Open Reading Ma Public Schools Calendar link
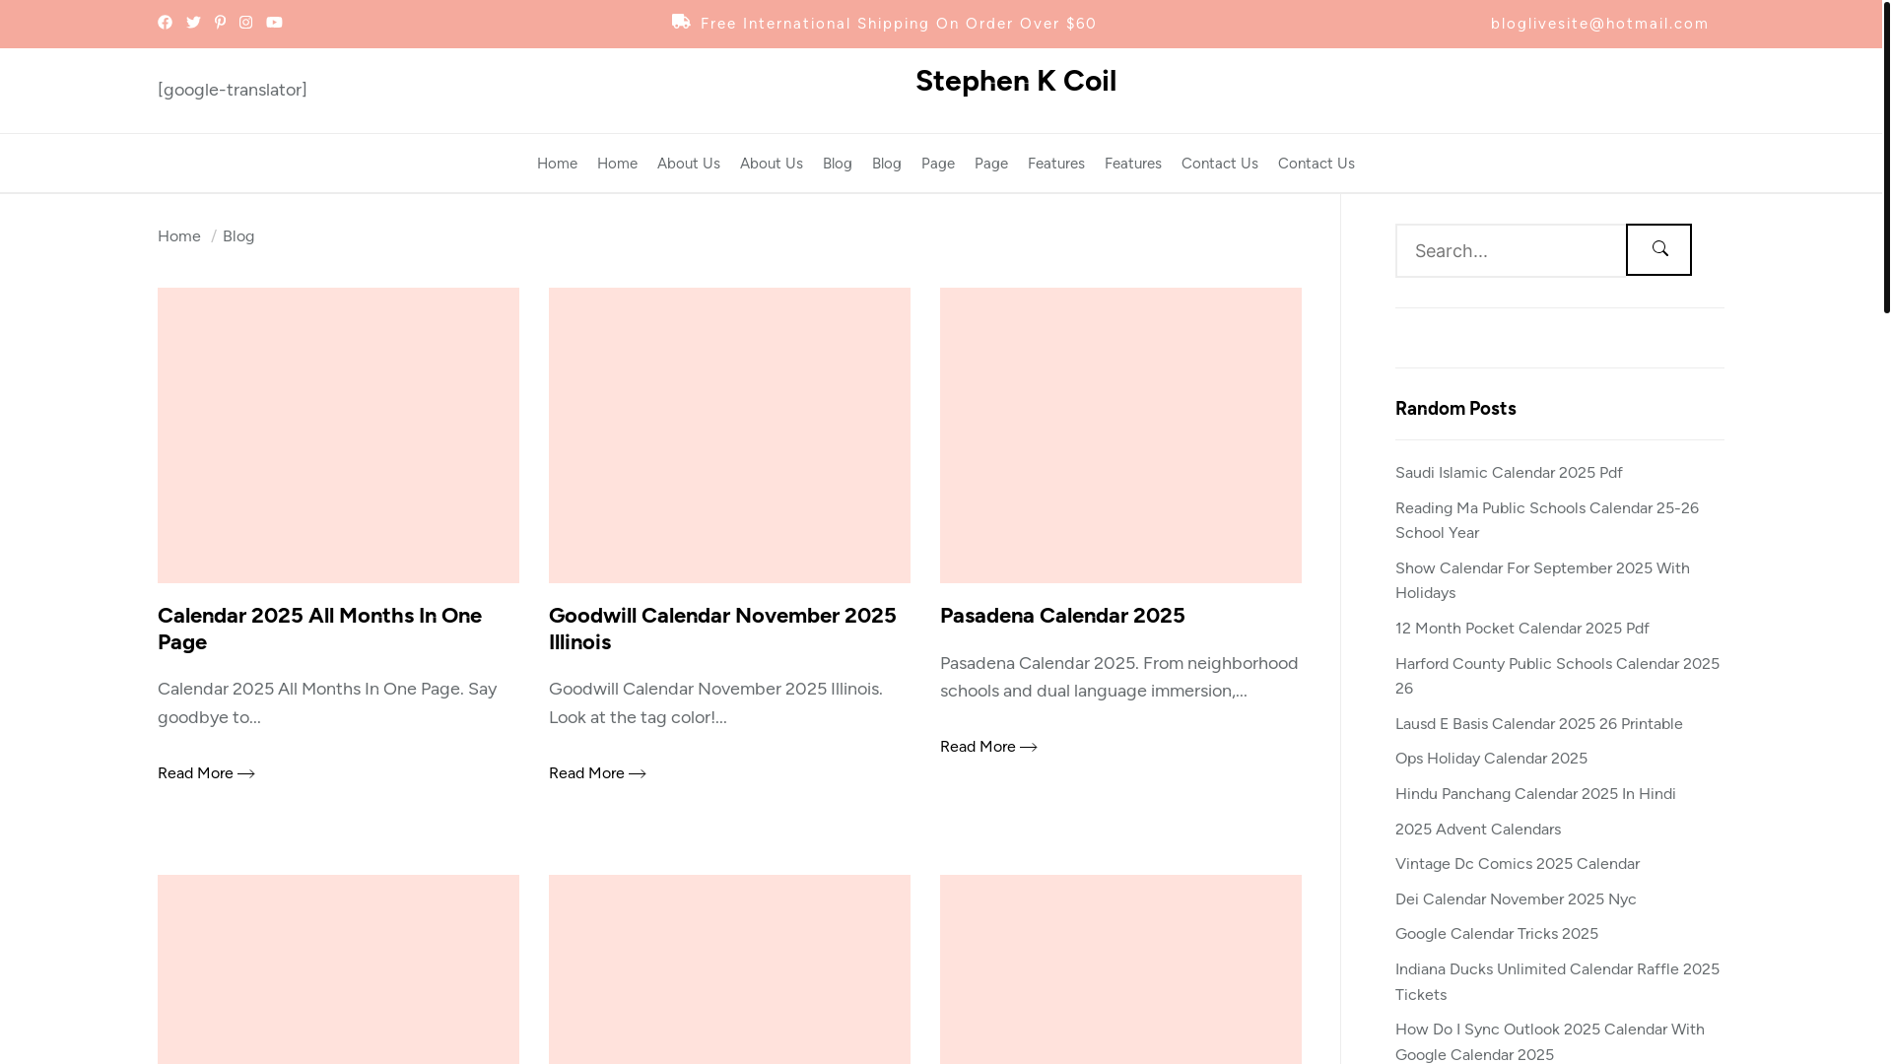 pyautogui.click(x=1547, y=520)
